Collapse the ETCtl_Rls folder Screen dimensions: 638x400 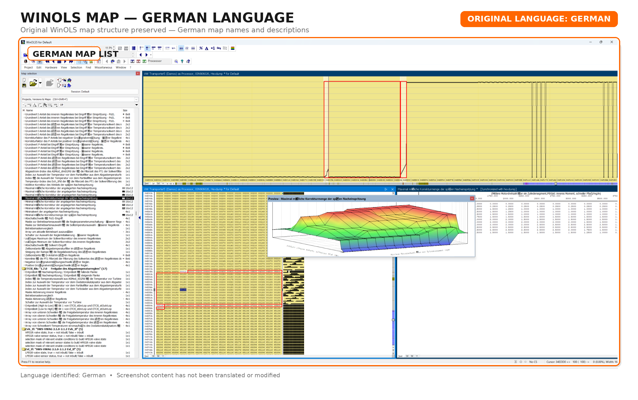24,269
